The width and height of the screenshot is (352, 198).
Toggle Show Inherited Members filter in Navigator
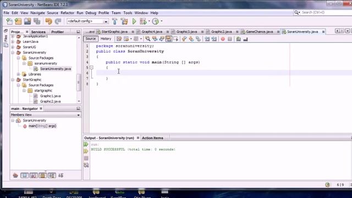coord(15,175)
